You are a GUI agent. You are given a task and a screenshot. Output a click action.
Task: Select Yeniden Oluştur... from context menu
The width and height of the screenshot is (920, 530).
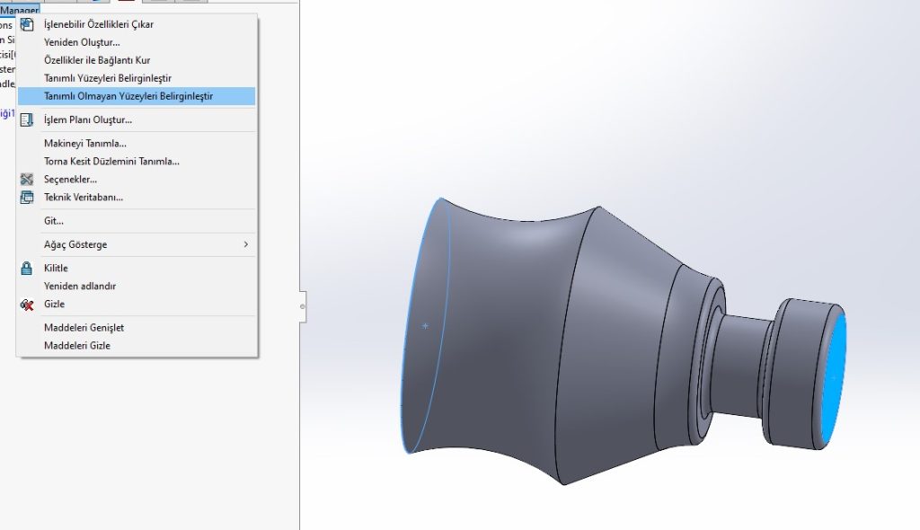[82, 42]
